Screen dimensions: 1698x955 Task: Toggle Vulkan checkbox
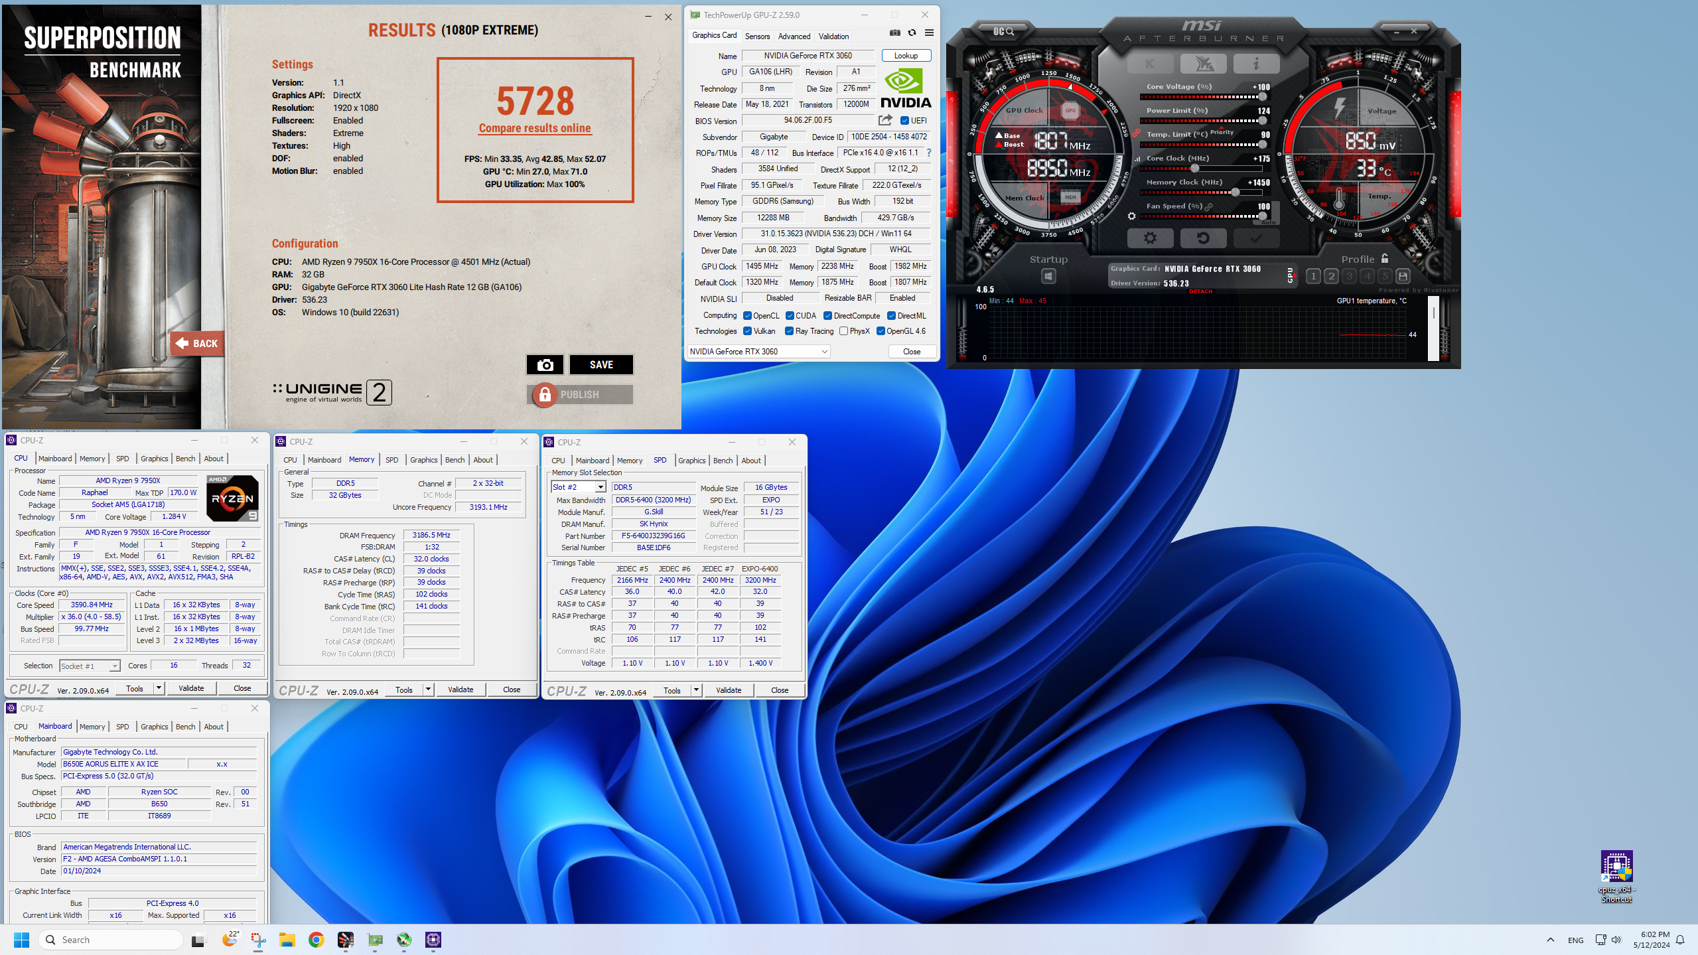click(x=747, y=331)
